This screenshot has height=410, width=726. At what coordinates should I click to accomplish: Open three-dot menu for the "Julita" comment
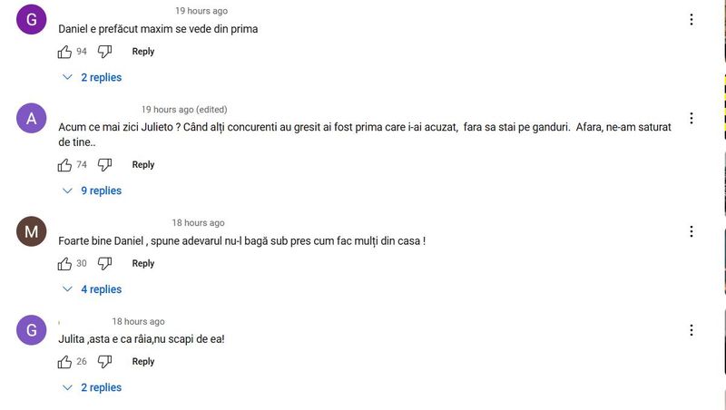(x=692, y=330)
